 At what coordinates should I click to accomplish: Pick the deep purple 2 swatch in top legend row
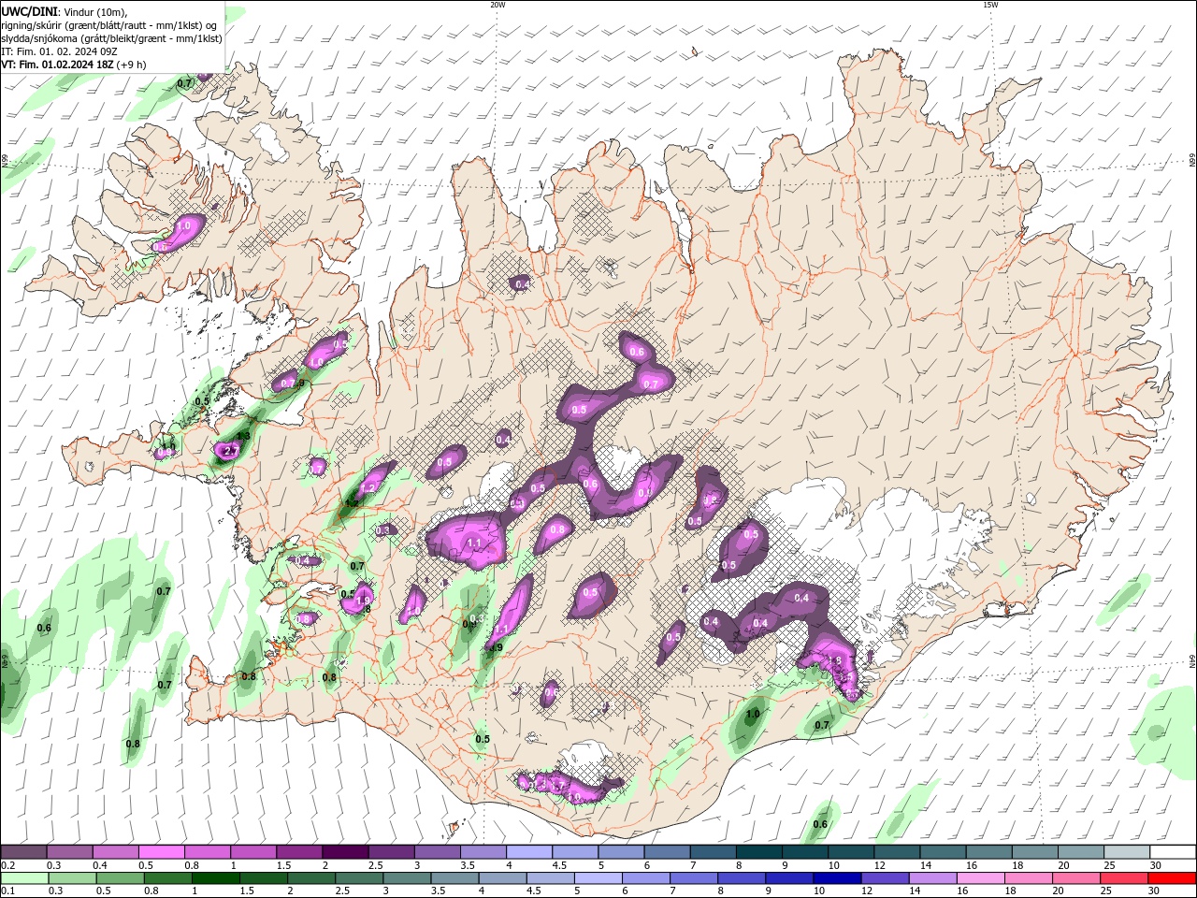[x=344, y=852]
